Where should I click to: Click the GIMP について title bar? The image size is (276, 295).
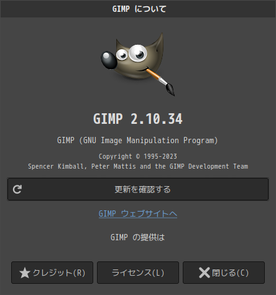point(138,9)
